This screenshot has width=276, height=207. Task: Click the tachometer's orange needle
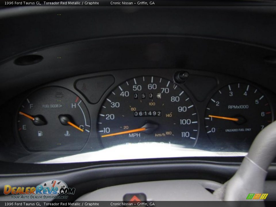(x=224, y=118)
